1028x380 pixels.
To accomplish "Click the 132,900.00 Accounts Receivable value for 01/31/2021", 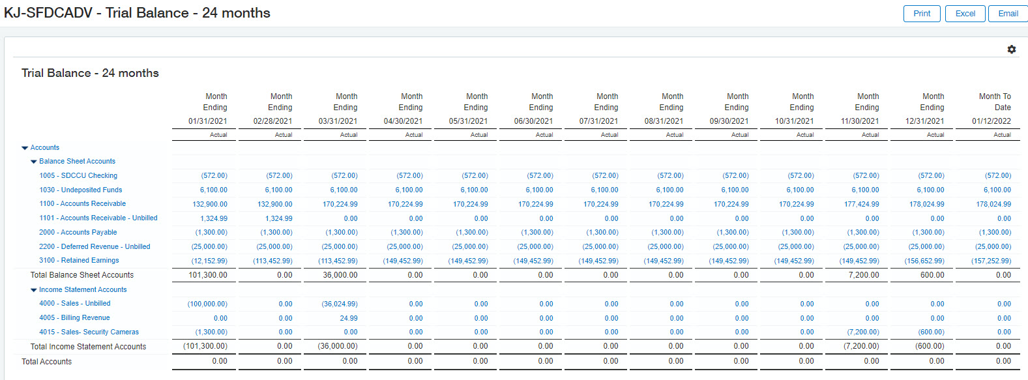I will (x=210, y=205).
